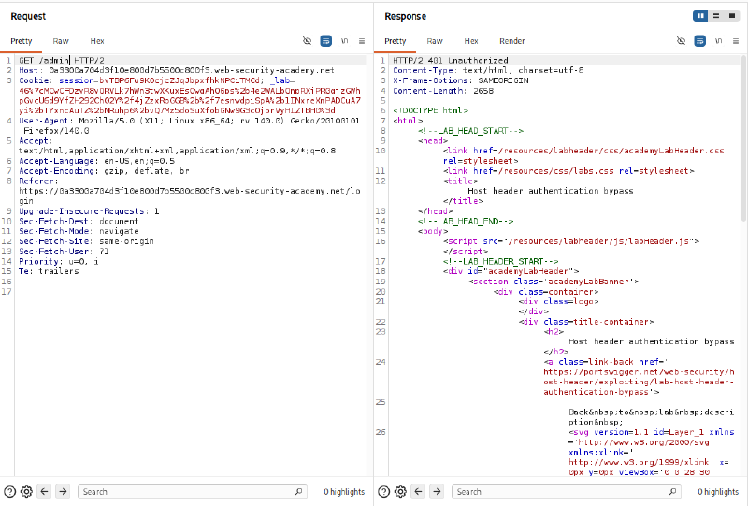
Task: Toggle hidden characters icon in Request panel
Action: pos(308,41)
